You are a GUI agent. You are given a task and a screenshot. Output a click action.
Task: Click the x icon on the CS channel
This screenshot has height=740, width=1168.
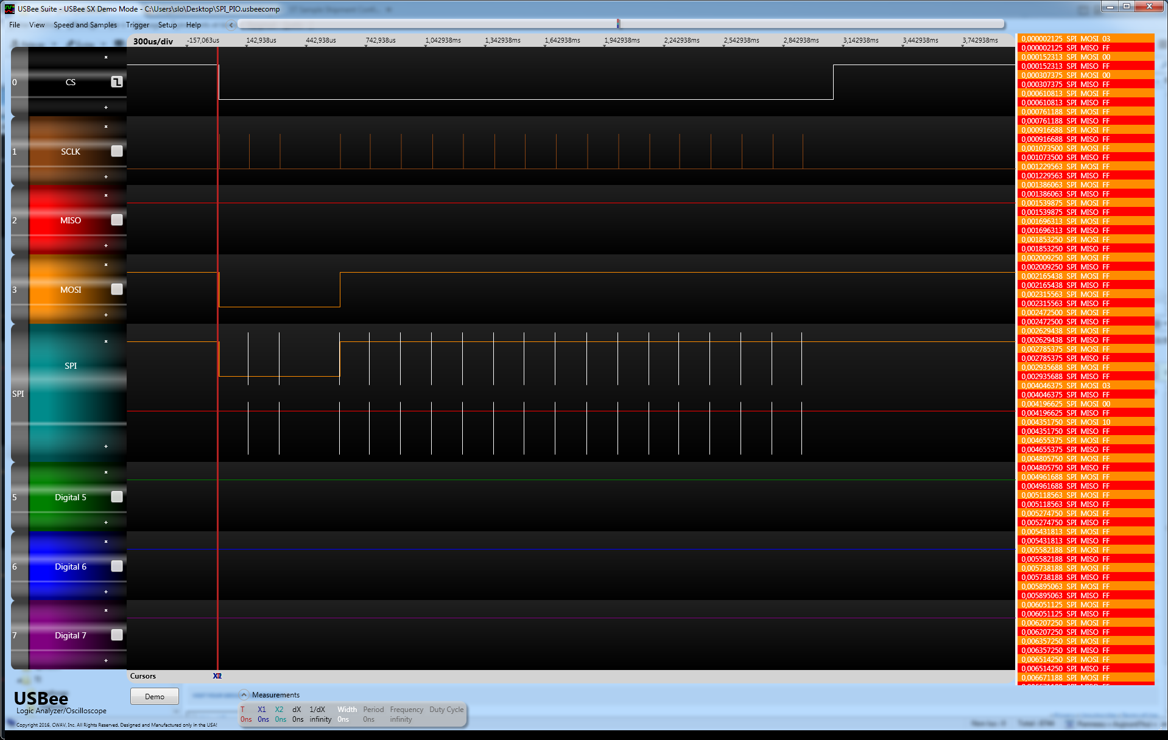click(106, 57)
